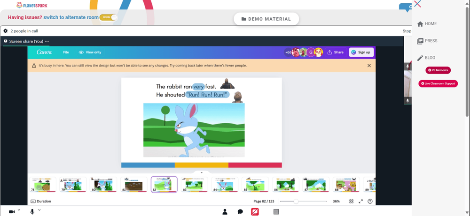Click the warning triangle icon in banner

[34, 66]
